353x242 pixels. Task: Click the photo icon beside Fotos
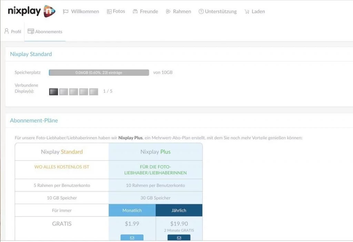tap(109, 11)
